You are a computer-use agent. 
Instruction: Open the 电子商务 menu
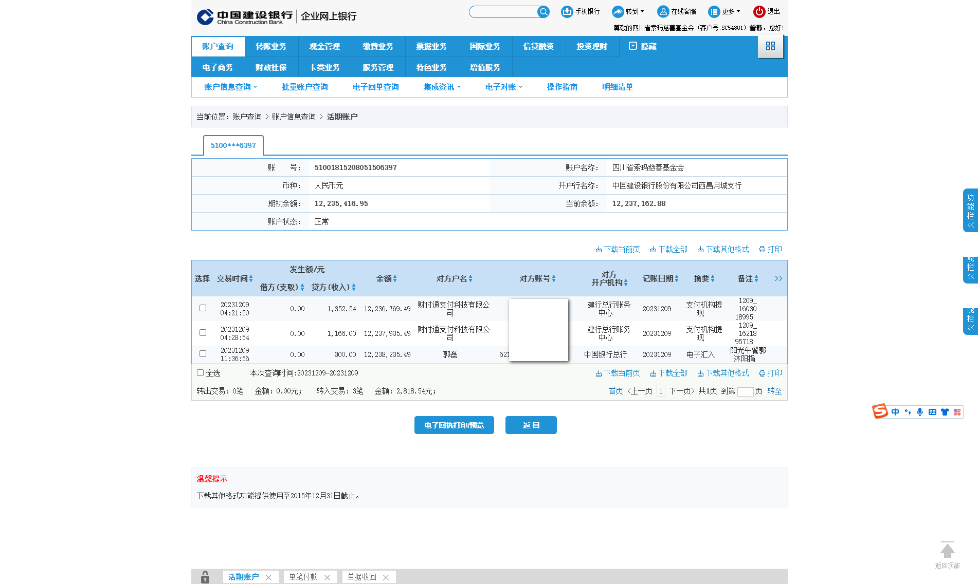click(218, 67)
